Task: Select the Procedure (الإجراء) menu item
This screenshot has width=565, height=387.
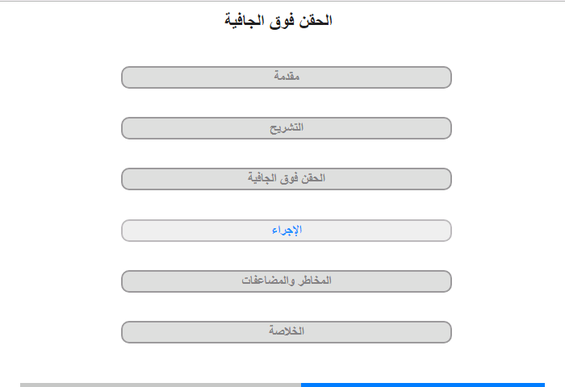Action: tap(287, 231)
